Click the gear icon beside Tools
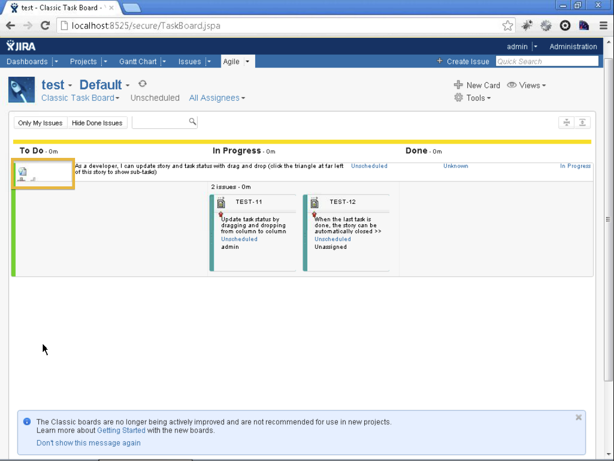The width and height of the screenshot is (614, 461). click(458, 98)
